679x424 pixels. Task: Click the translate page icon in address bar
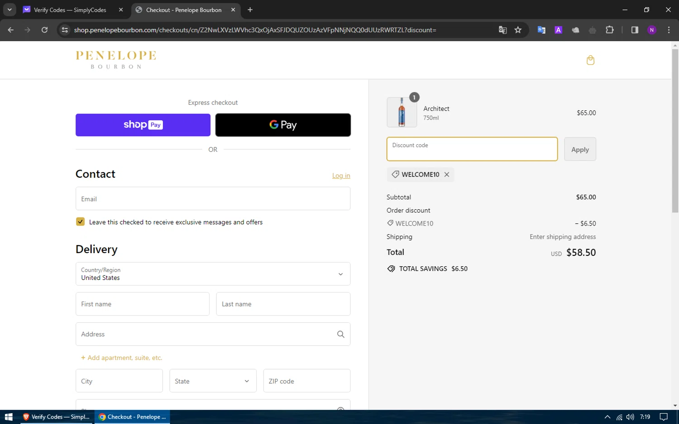(x=502, y=30)
